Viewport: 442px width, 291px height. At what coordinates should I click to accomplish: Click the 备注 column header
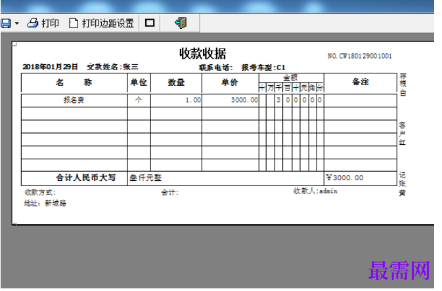click(361, 82)
